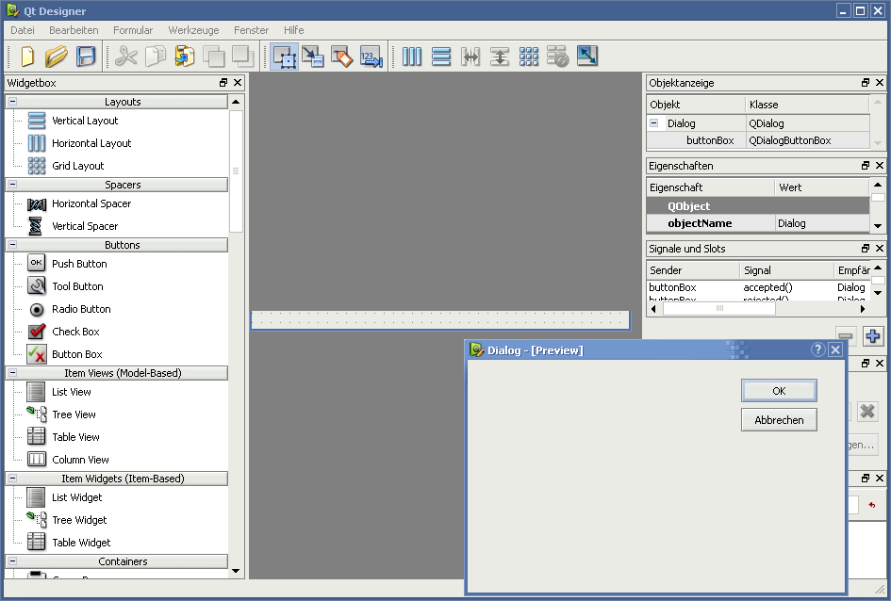This screenshot has height=601, width=891.
Task: Open the Werkzeuge menu
Action: pos(193,30)
